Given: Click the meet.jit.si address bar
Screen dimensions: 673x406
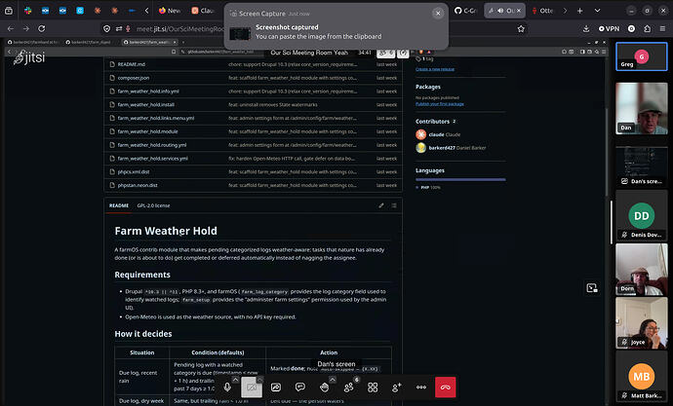Looking at the screenshot, I should pos(180,28).
